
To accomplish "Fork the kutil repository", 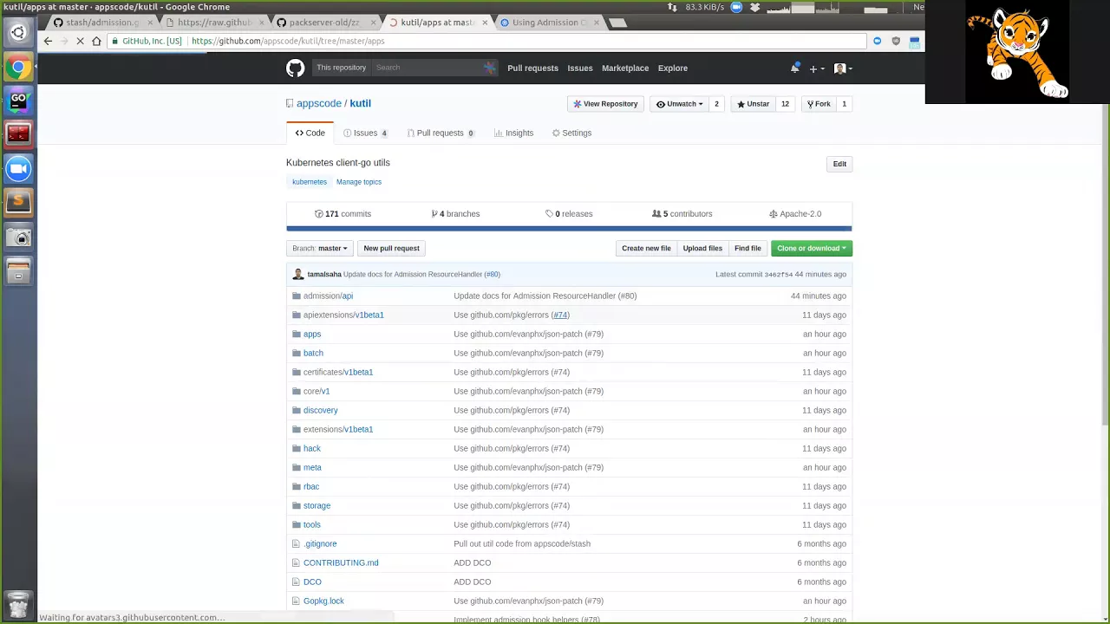I will pyautogui.click(x=819, y=104).
